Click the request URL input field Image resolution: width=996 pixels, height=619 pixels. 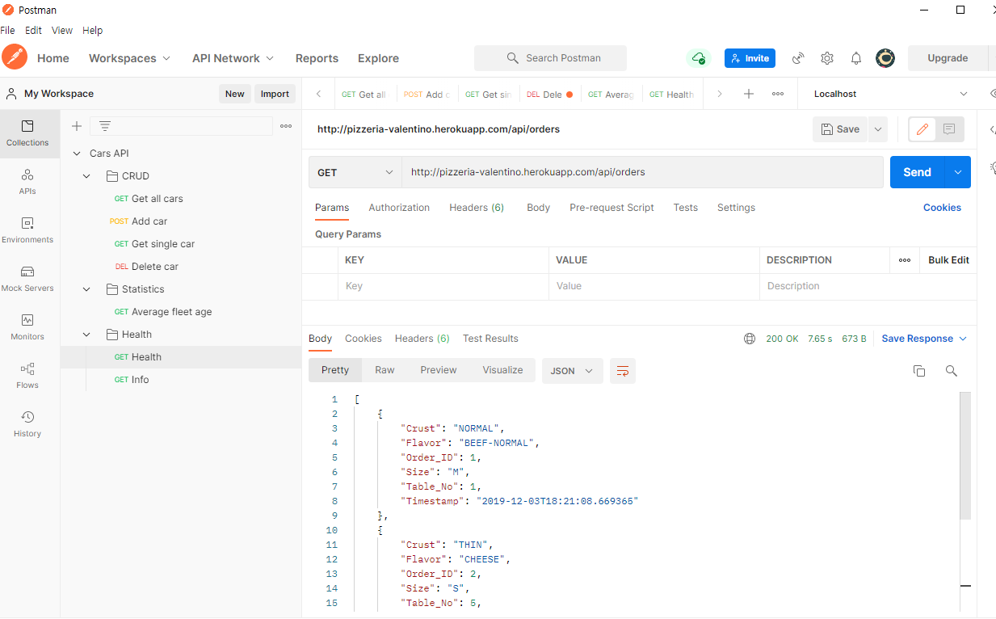pos(642,172)
